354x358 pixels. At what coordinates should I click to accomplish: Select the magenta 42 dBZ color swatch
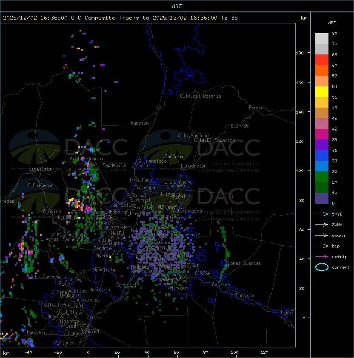(x=322, y=134)
